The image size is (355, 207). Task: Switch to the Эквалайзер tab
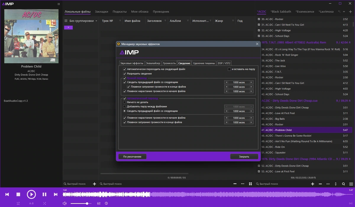point(153,63)
